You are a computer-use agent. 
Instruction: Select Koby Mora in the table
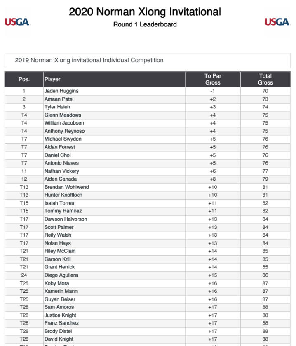coord(57,283)
